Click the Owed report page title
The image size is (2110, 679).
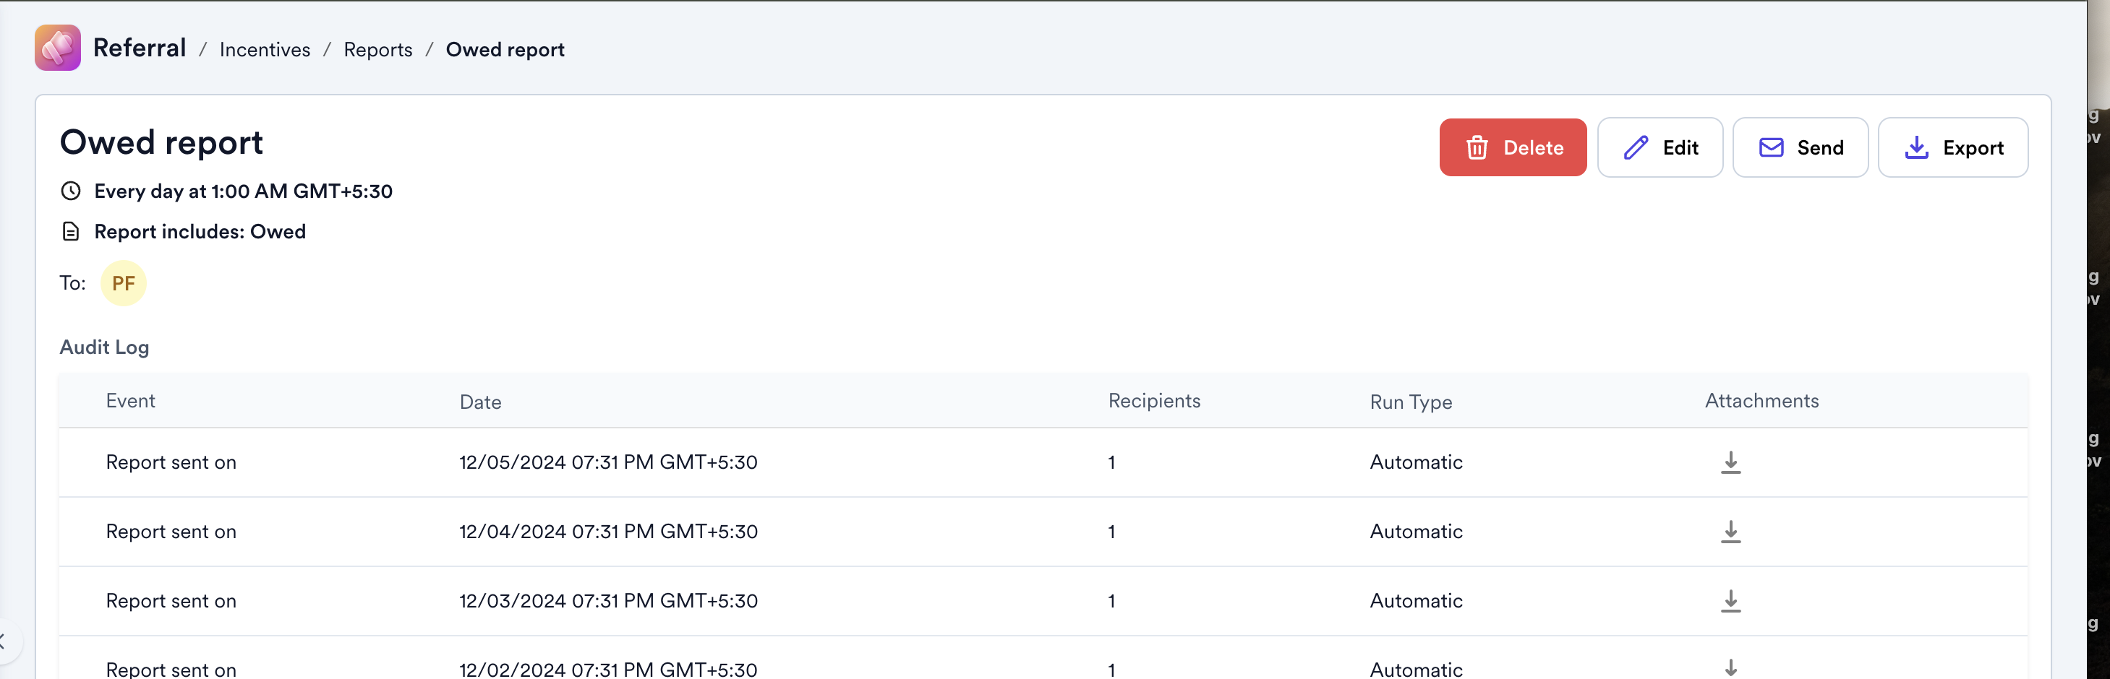(x=161, y=142)
